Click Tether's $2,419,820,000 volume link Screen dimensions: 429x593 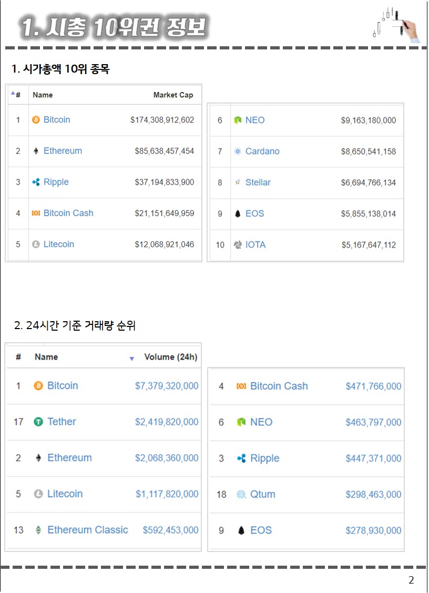pyautogui.click(x=167, y=422)
